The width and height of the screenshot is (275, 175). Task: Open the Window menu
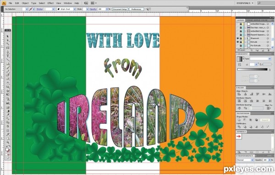68,3
